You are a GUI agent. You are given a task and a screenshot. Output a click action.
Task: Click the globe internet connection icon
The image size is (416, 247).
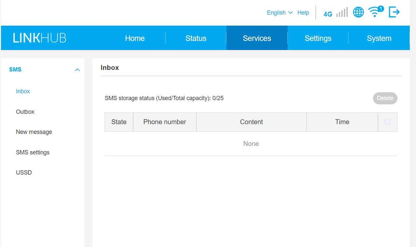click(358, 12)
